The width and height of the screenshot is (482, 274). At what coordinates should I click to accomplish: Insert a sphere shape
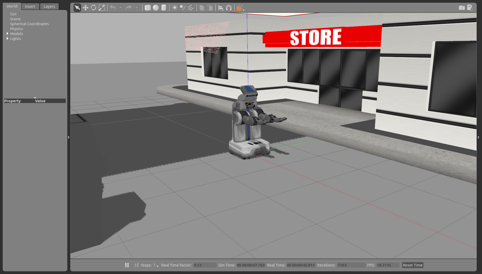coord(156,8)
